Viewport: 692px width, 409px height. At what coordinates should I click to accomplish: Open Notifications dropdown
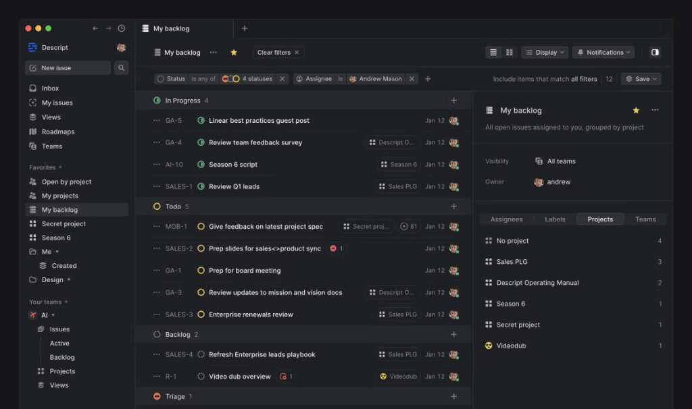(603, 53)
